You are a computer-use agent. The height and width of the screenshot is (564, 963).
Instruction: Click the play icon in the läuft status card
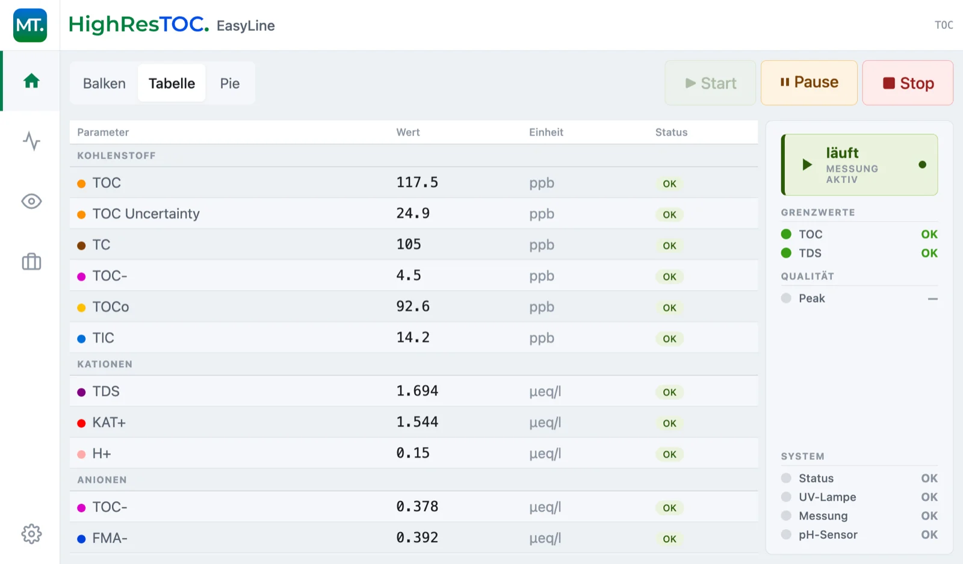pyautogui.click(x=807, y=164)
